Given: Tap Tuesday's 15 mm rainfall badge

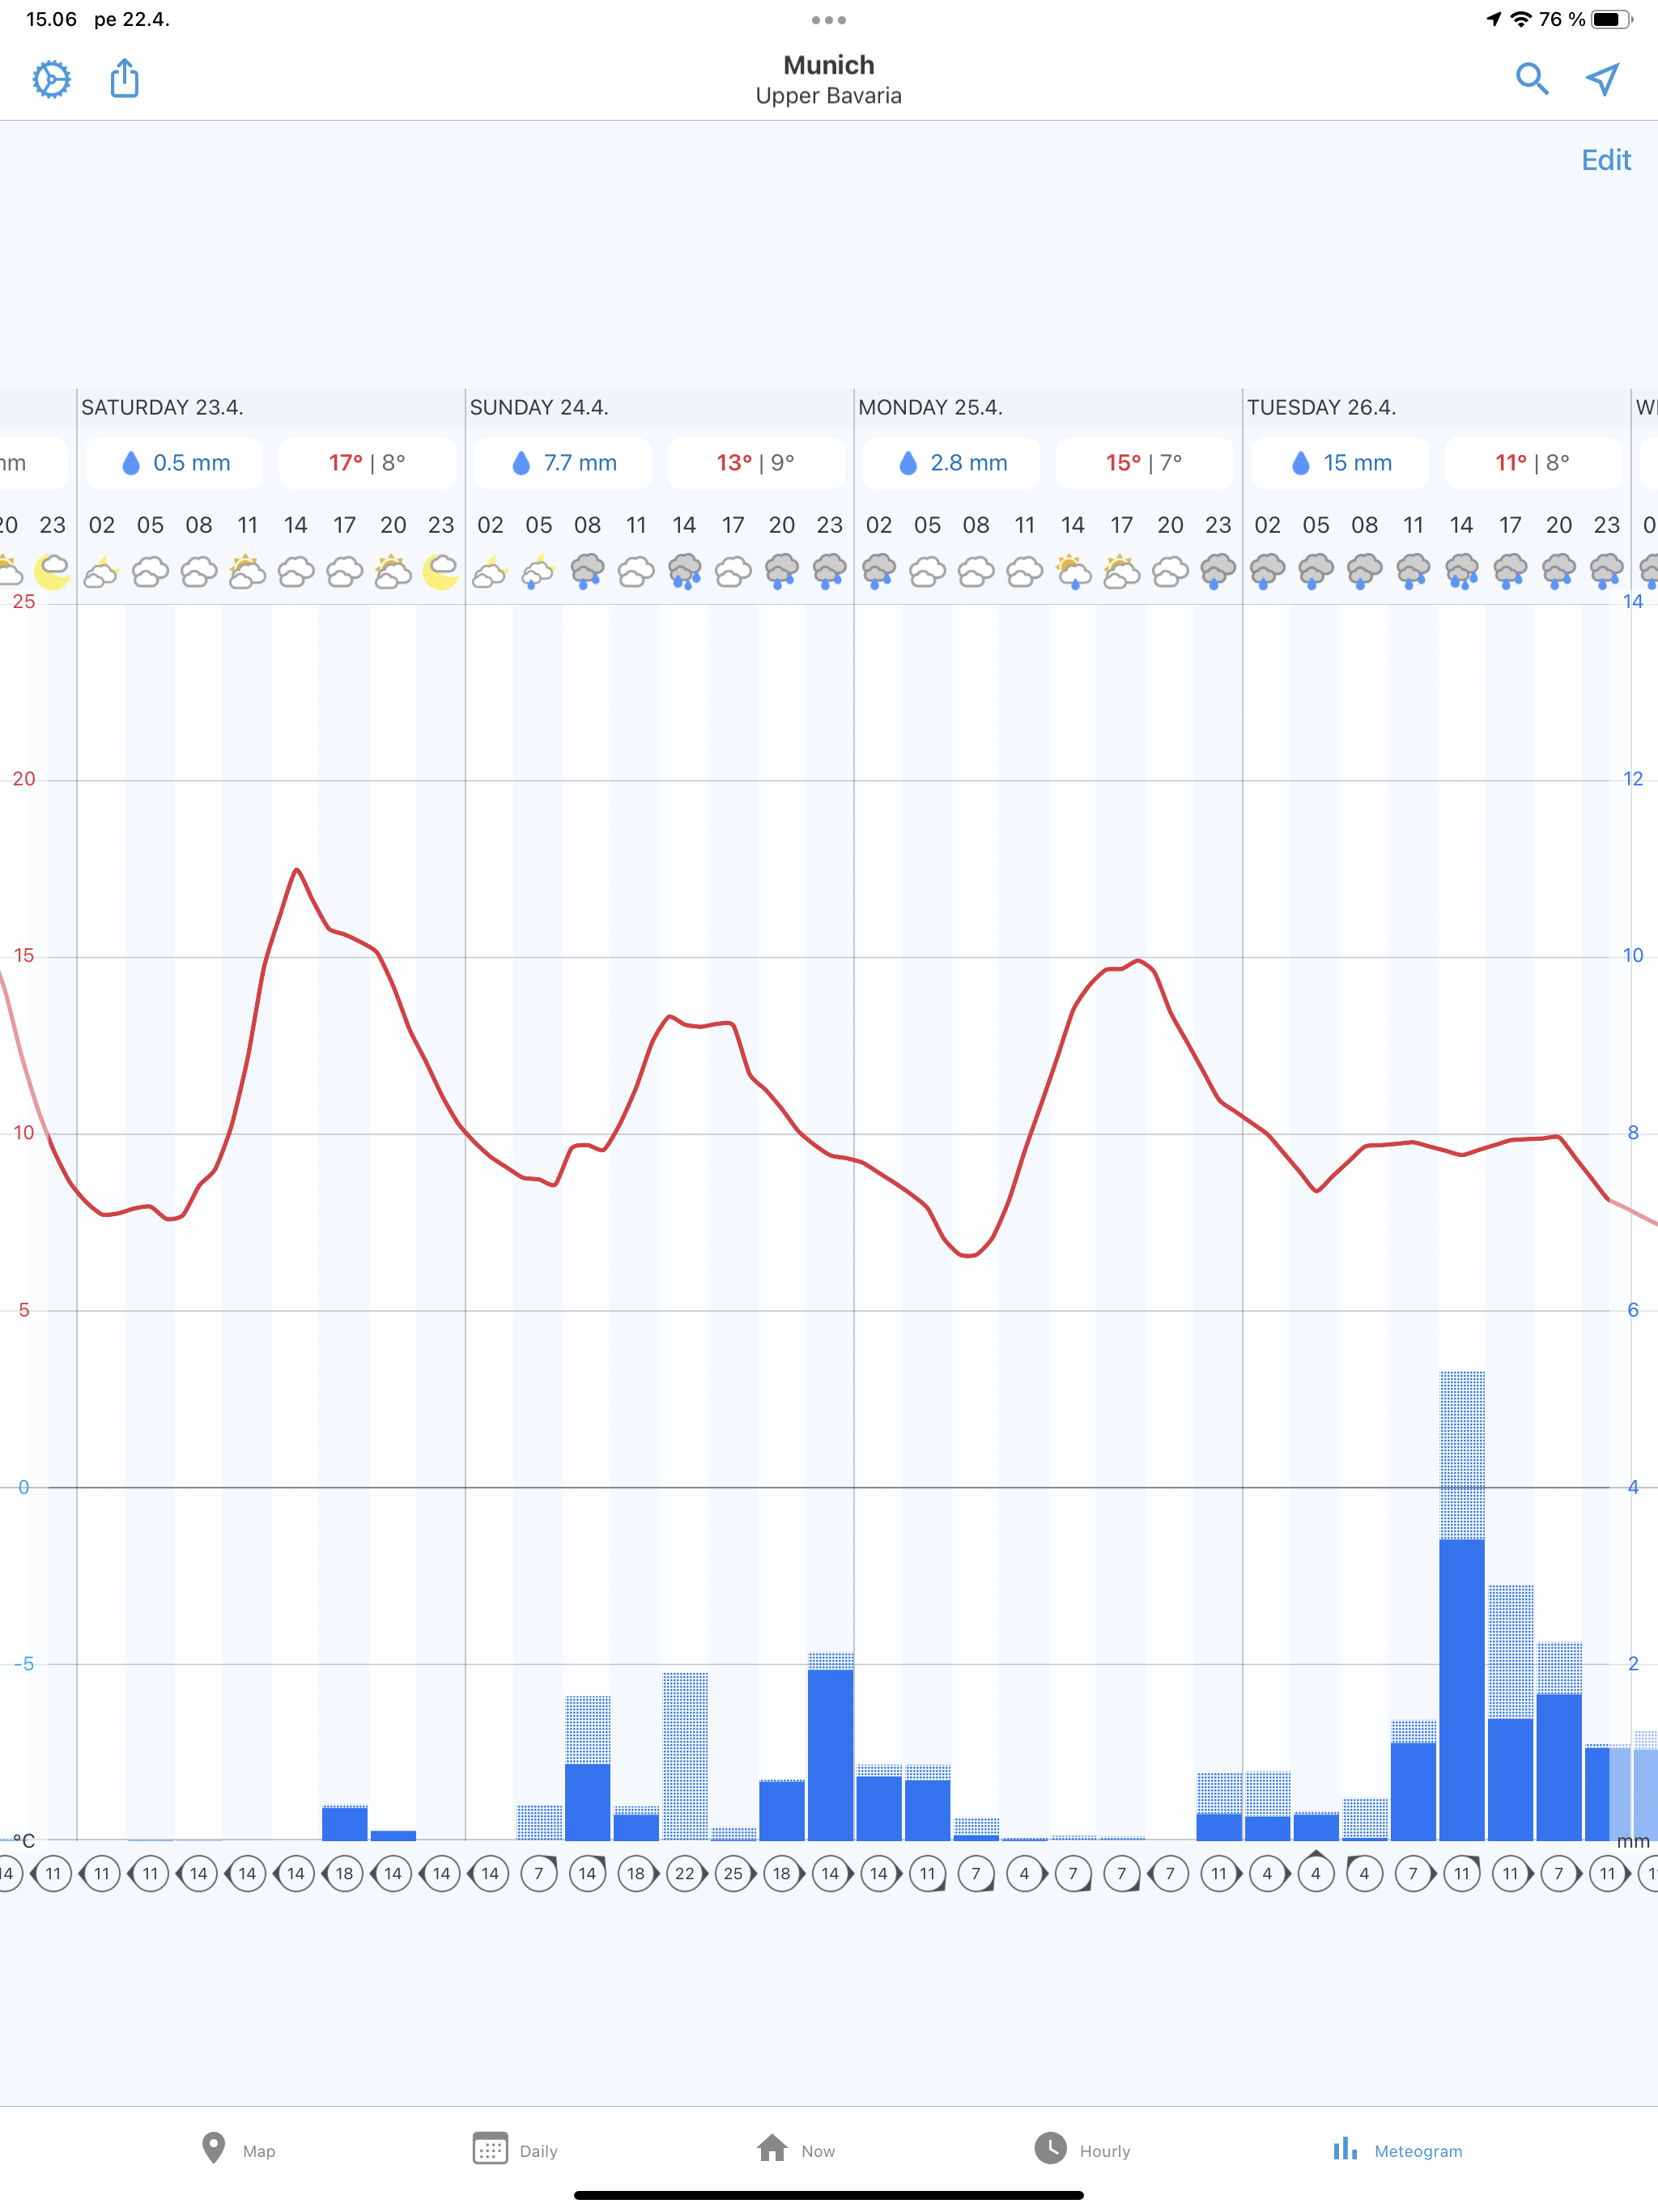Looking at the screenshot, I should tap(1340, 463).
